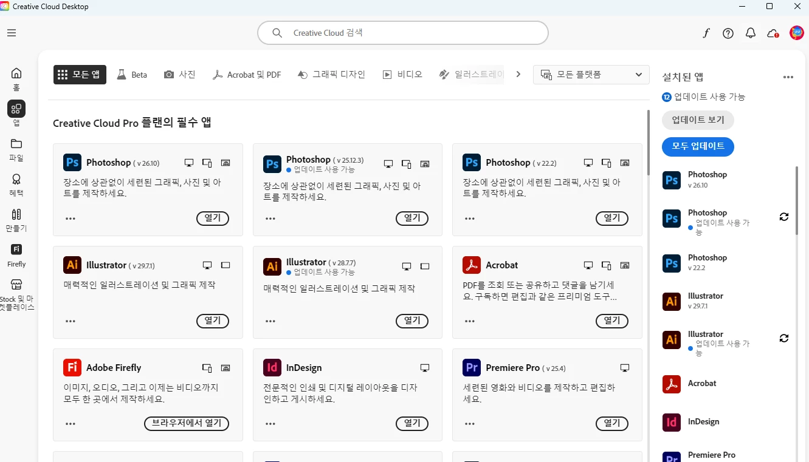The width and height of the screenshot is (809, 462).
Task: Switch to the Beta tab
Action: [x=132, y=75]
